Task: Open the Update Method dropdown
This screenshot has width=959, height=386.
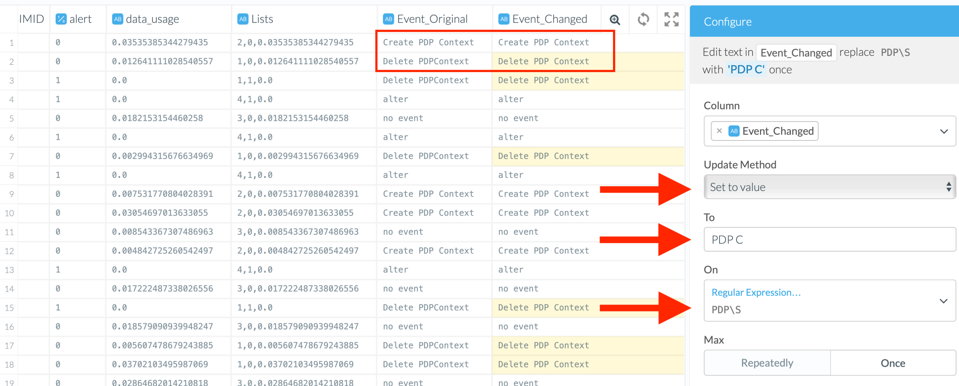Action: tap(830, 187)
